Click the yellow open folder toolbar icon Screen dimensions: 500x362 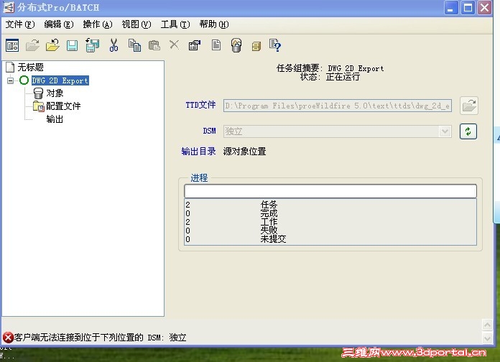point(52,45)
